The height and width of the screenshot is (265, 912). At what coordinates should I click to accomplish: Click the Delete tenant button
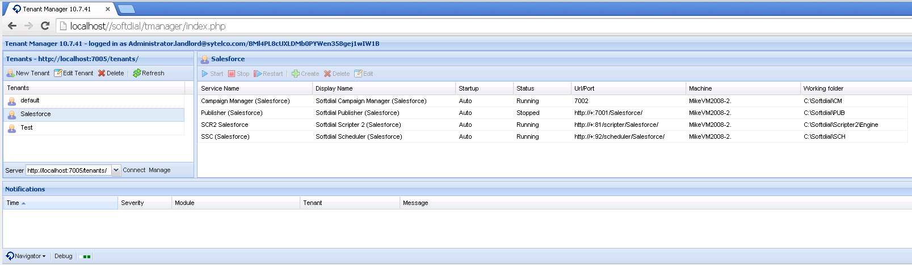coord(111,73)
